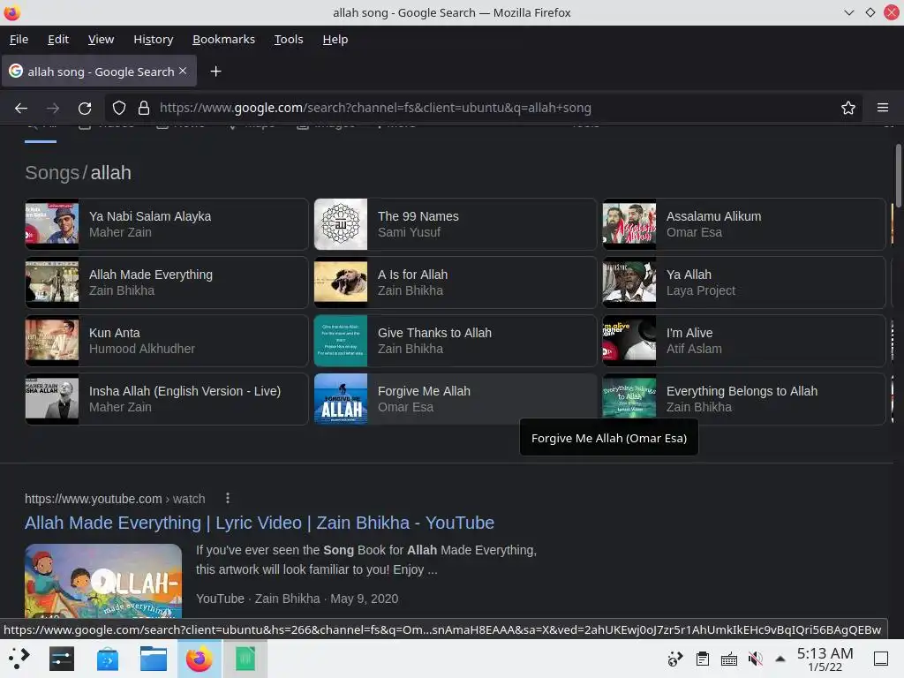The image size is (904, 678).
Task: Close the allah song tab
Action: click(x=183, y=71)
